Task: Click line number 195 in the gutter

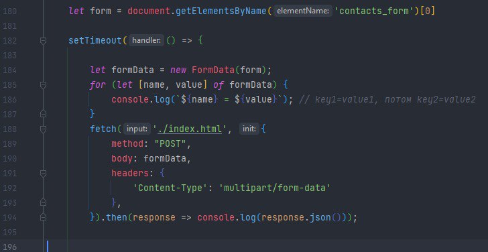Action: click(9, 233)
